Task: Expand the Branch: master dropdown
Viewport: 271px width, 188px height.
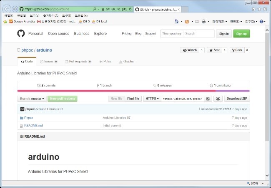Action: point(32,99)
